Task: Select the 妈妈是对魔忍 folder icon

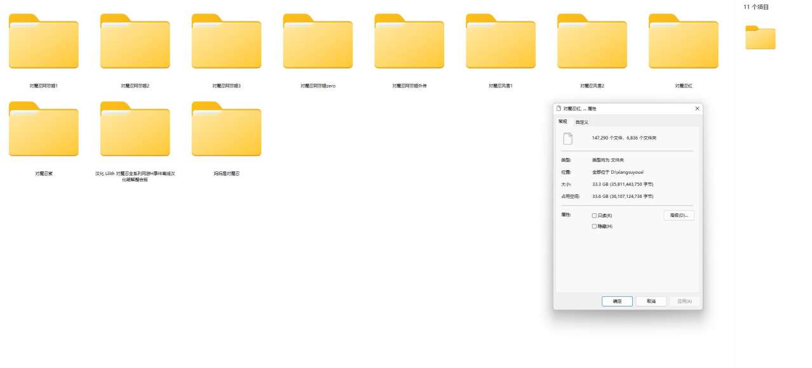Action: (226, 129)
